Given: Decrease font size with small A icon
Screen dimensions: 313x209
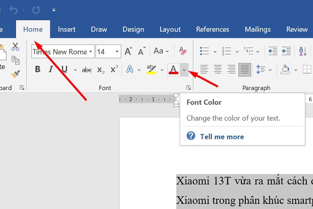Looking at the screenshot, I should pos(142,51).
